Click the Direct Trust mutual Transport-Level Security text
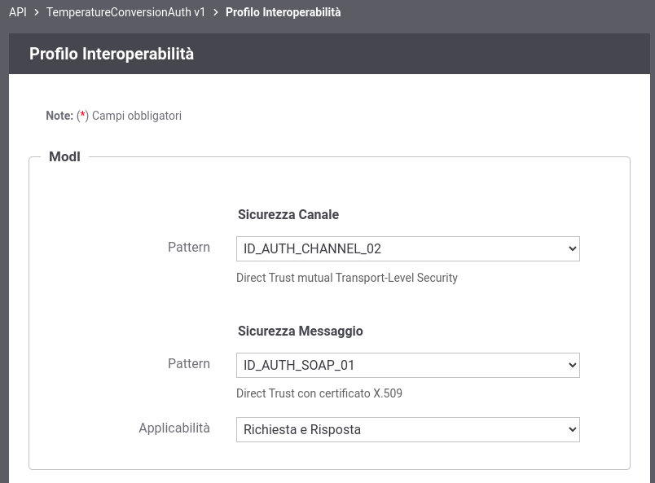This screenshot has width=655, height=483. 347,278
